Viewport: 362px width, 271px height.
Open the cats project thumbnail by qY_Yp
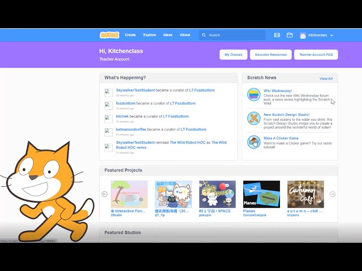pyautogui.click(x=173, y=194)
